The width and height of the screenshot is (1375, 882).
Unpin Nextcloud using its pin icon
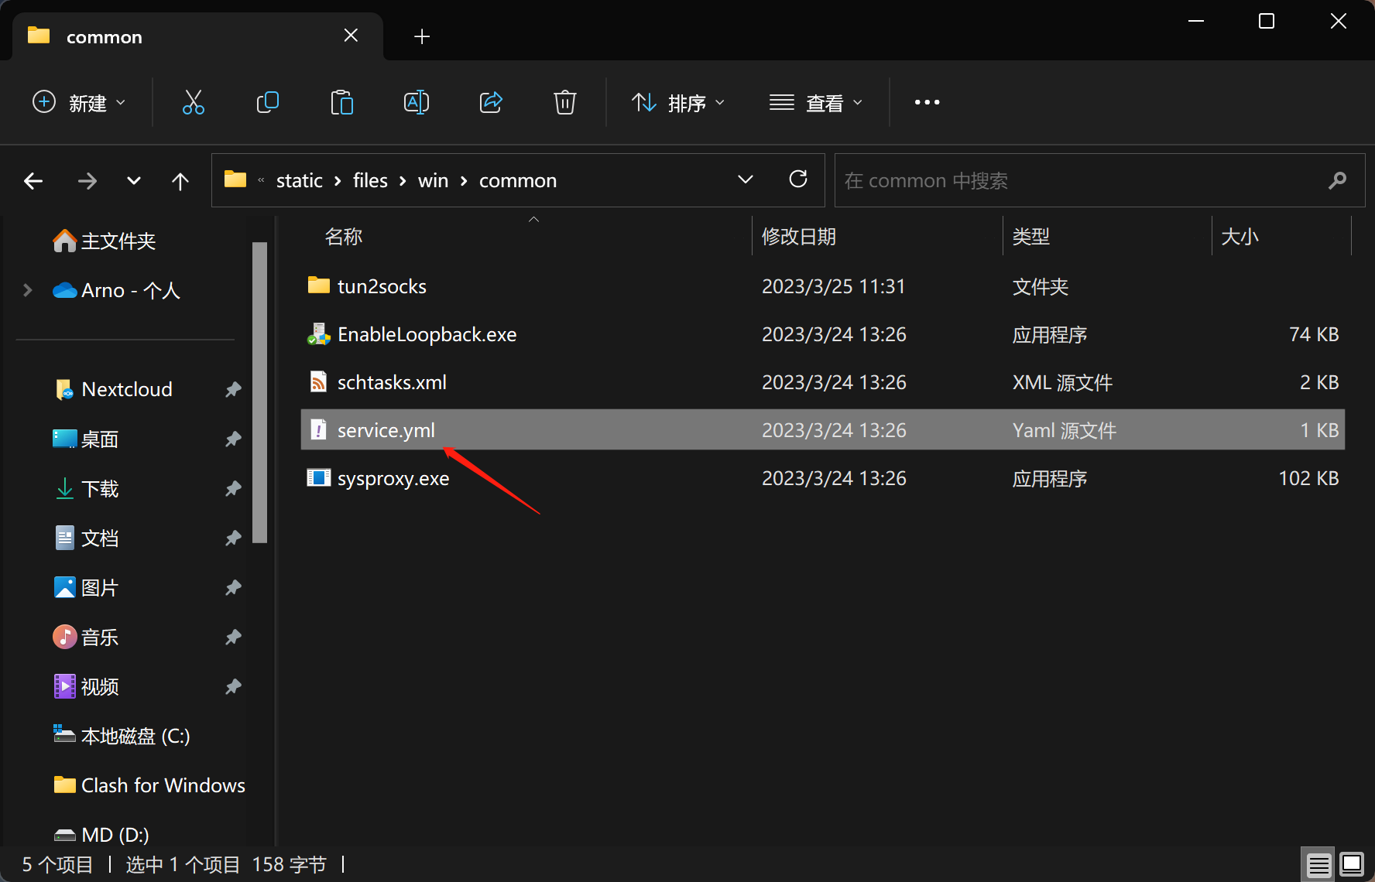pyautogui.click(x=233, y=389)
